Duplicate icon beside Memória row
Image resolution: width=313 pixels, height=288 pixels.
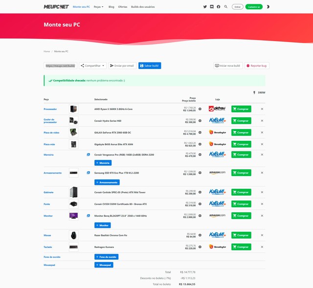point(88,155)
